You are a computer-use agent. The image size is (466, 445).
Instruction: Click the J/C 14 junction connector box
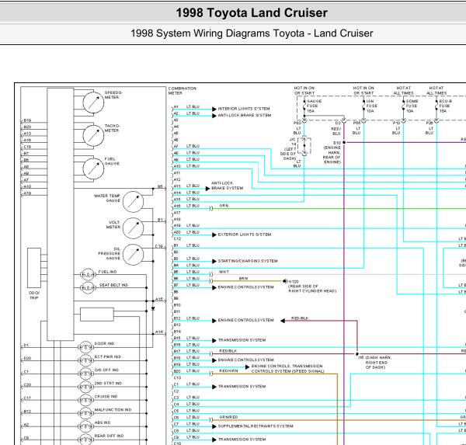click(x=304, y=146)
